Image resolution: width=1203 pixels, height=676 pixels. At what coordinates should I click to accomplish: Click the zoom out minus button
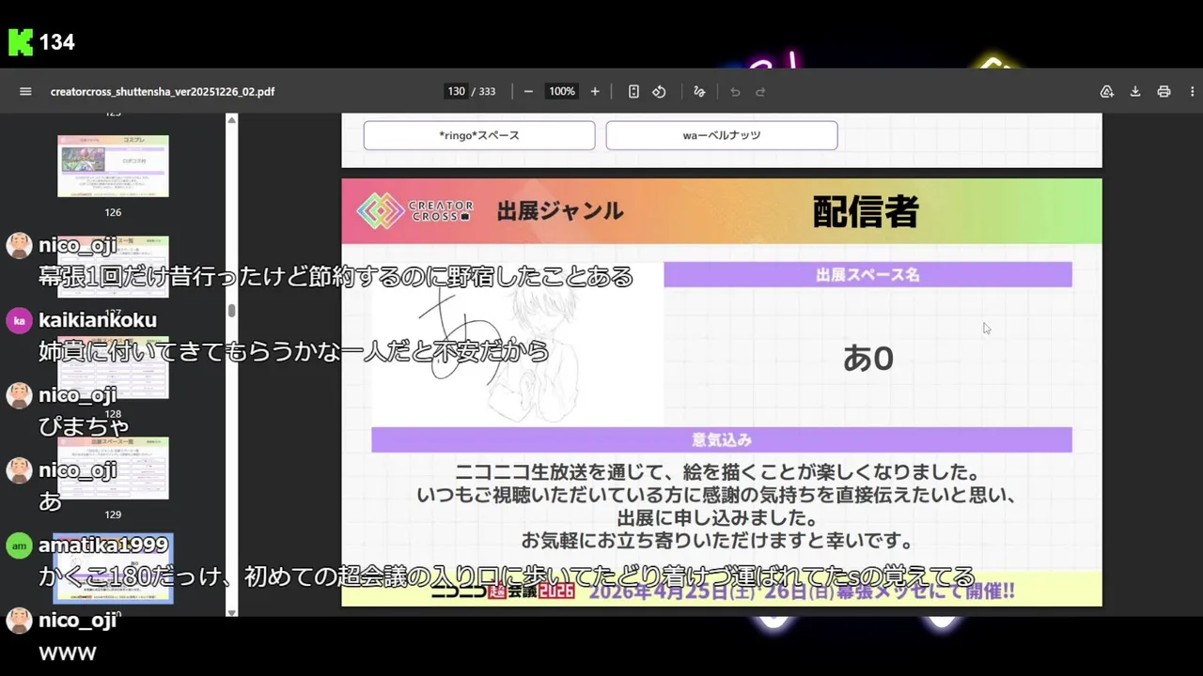coord(528,91)
